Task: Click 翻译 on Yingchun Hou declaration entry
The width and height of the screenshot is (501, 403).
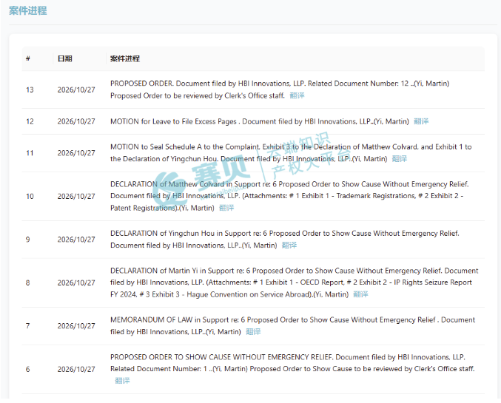Action: tap(289, 245)
